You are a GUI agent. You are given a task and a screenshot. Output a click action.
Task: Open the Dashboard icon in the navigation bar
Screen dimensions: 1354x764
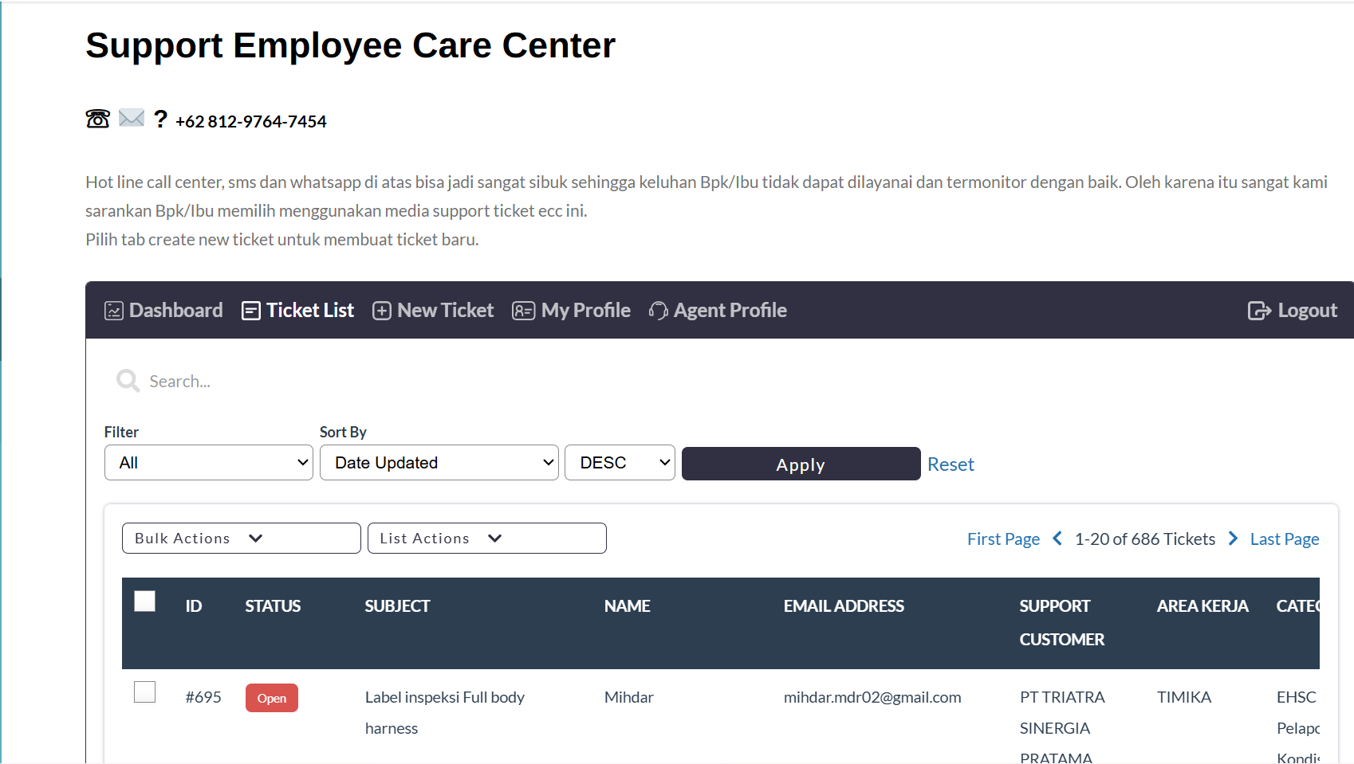click(113, 310)
